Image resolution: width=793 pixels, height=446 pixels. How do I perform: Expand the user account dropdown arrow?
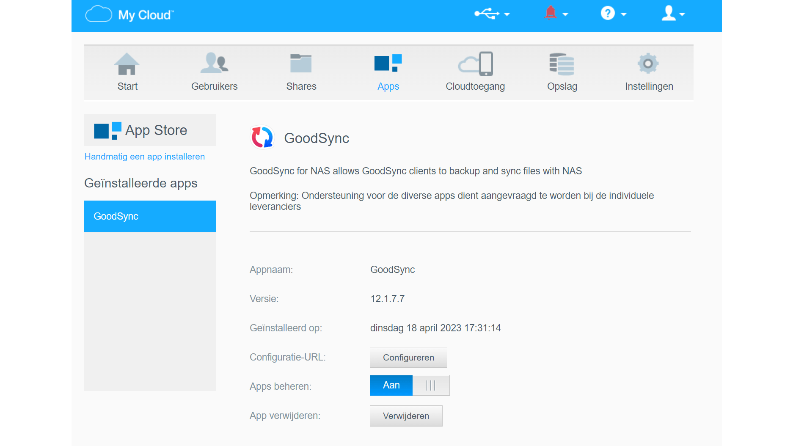point(682,14)
